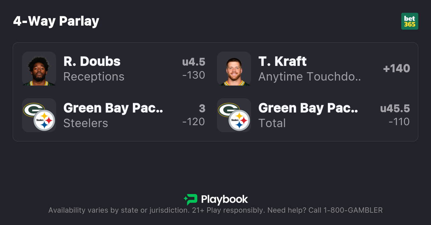Viewport: 431px width, 225px height.
Task: Click Packers-Steelers logo beside spread bet
Action: [x=39, y=115]
